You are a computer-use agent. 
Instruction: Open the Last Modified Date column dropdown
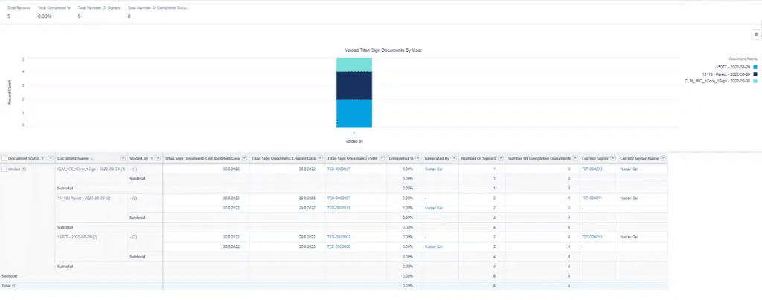pos(243,158)
